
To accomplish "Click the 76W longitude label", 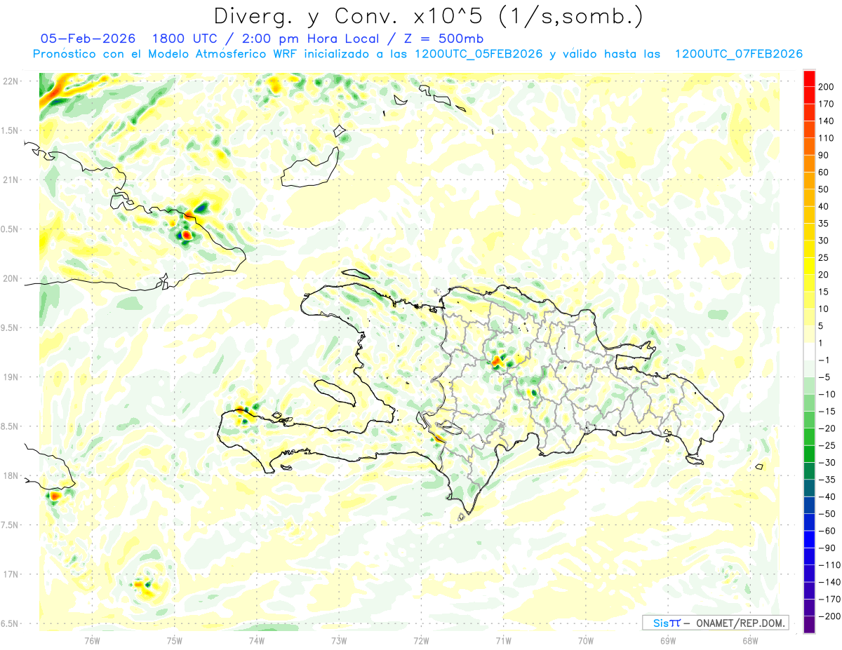I will pos(93,640).
